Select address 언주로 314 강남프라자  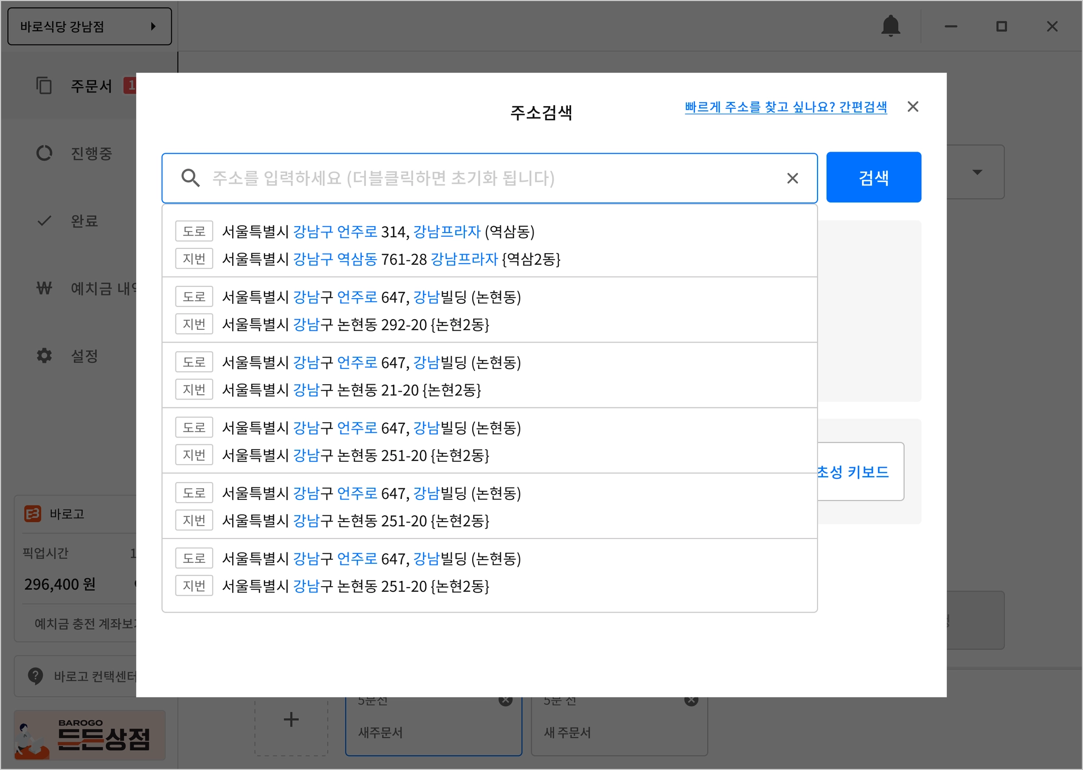(378, 231)
